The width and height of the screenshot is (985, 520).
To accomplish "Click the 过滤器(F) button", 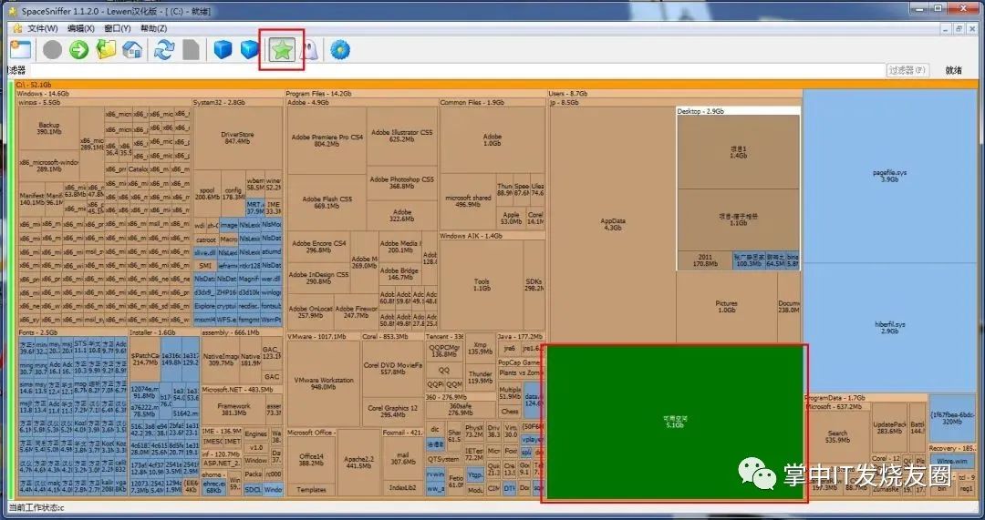I will click(x=907, y=69).
